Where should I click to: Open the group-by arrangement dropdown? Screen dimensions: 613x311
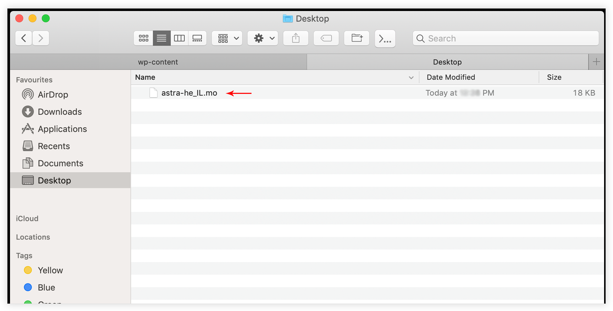227,38
